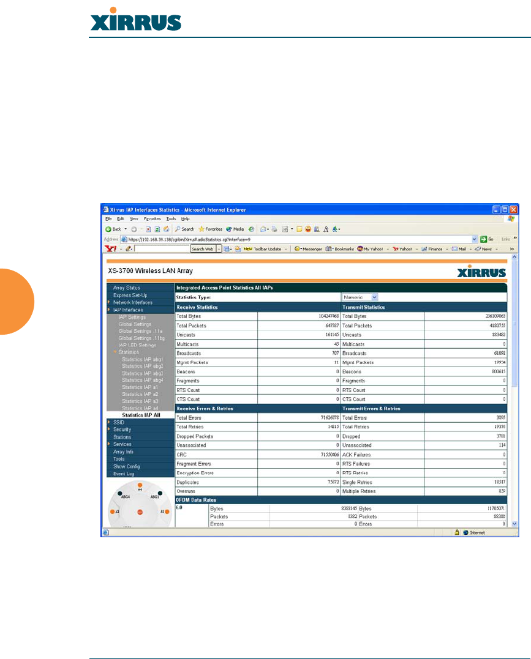Open the Search Web dropdown arrow
Viewport: 531px width, 659px height.
[x=219, y=249]
